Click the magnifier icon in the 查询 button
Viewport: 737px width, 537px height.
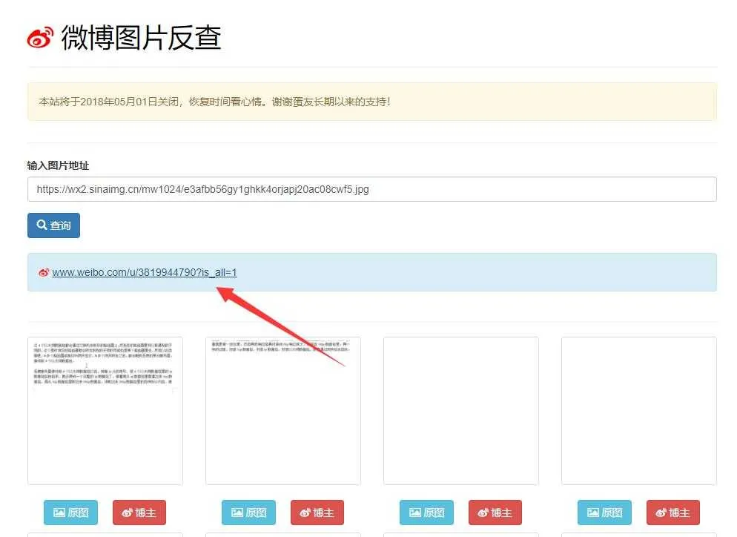[x=41, y=225]
